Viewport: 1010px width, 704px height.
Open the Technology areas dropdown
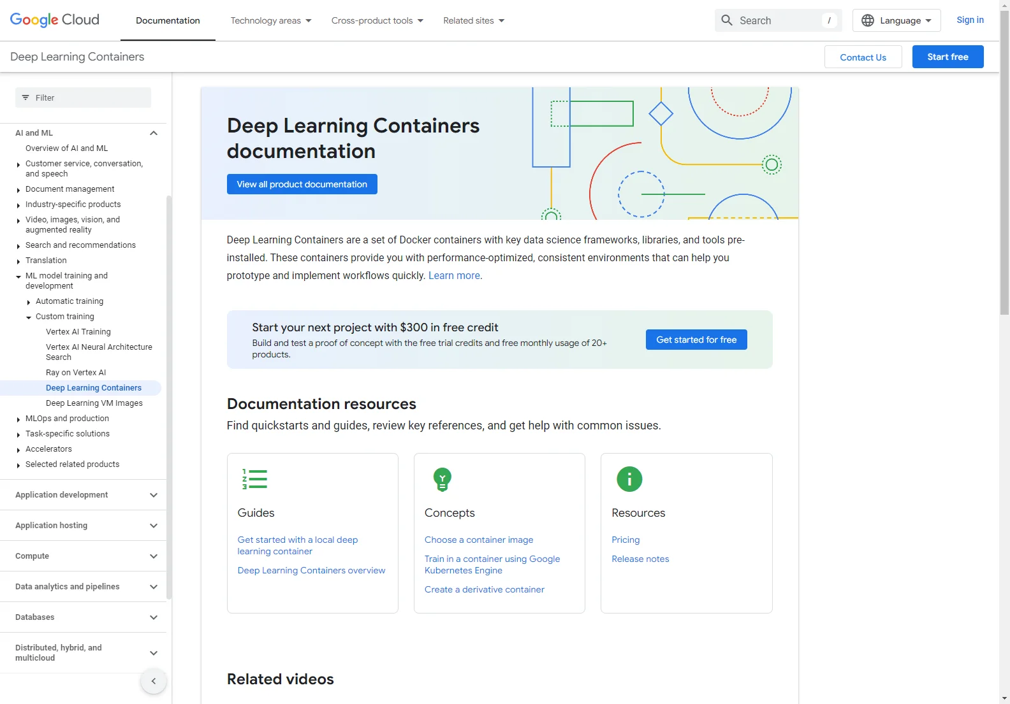pos(271,20)
